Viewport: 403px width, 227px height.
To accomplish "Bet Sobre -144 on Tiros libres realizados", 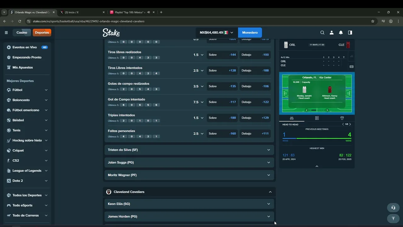I will coord(222,55).
